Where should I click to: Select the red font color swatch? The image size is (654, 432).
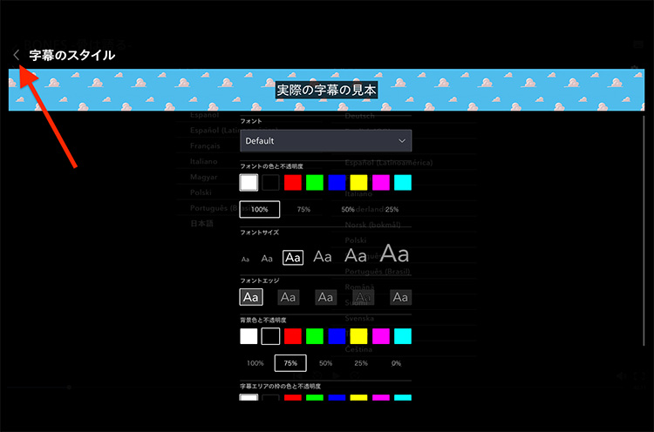click(293, 182)
